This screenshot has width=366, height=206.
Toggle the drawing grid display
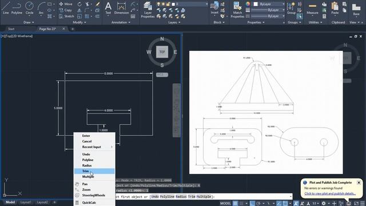click(x=235, y=204)
